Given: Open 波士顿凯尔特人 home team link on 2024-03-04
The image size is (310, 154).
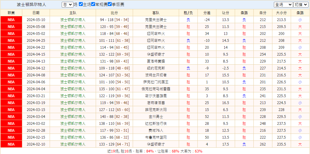Looking at the screenshot, I should (73, 117).
